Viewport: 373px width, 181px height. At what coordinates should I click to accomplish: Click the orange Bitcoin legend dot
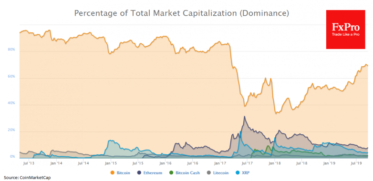113,173
